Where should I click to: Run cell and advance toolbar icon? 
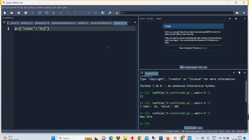tap(47, 13)
